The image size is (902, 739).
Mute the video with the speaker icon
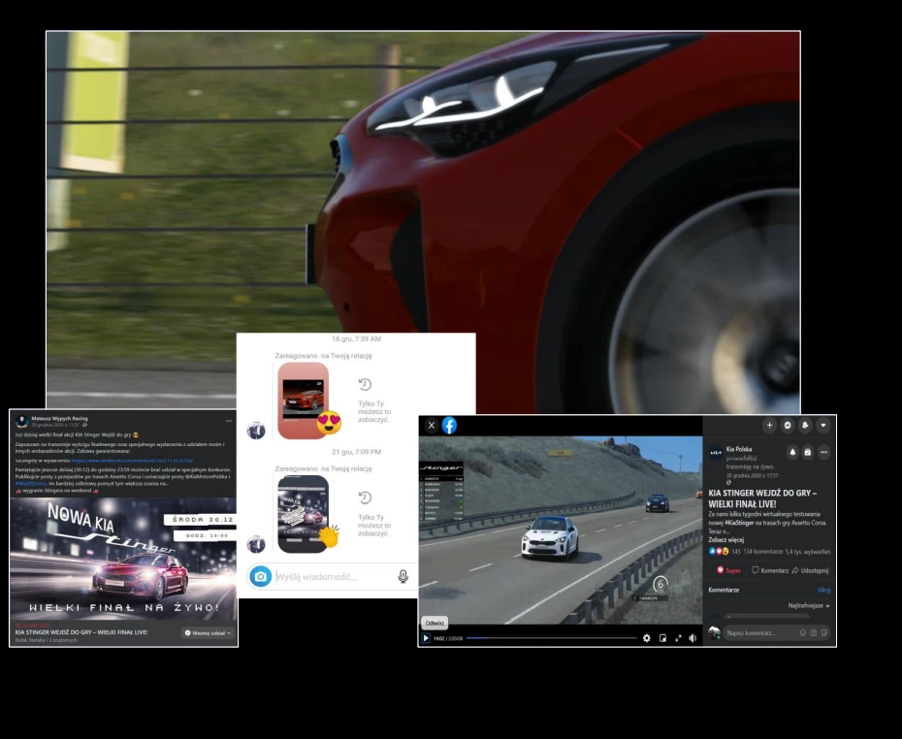(x=693, y=638)
